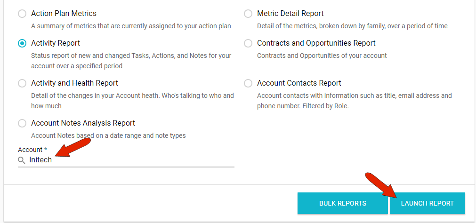Select Contracts and Opportunities Report radio button
The image size is (476, 223).
(x=248, y=43)
